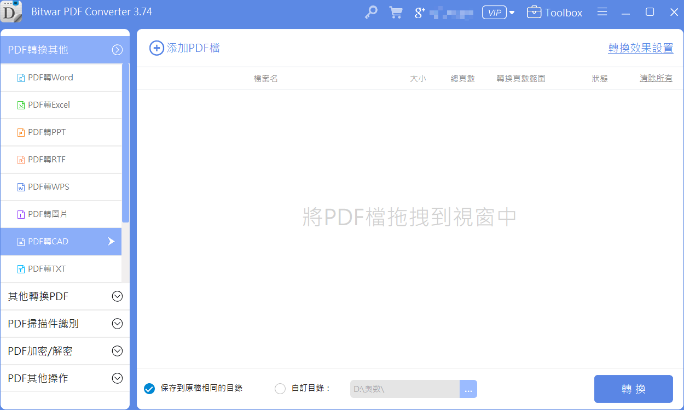Viewport: 684px width, 410px height.
Task: Click the sidebar vertical scrollbar
Action: tap(125, 143)
